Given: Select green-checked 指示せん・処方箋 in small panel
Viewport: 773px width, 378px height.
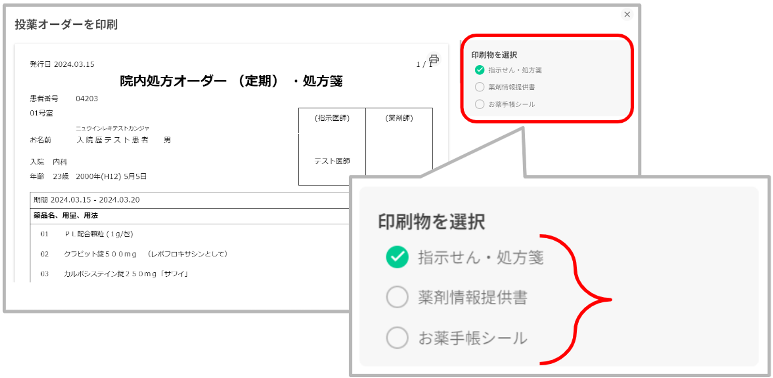Looking at the screenshot, I should click(480, 70).
